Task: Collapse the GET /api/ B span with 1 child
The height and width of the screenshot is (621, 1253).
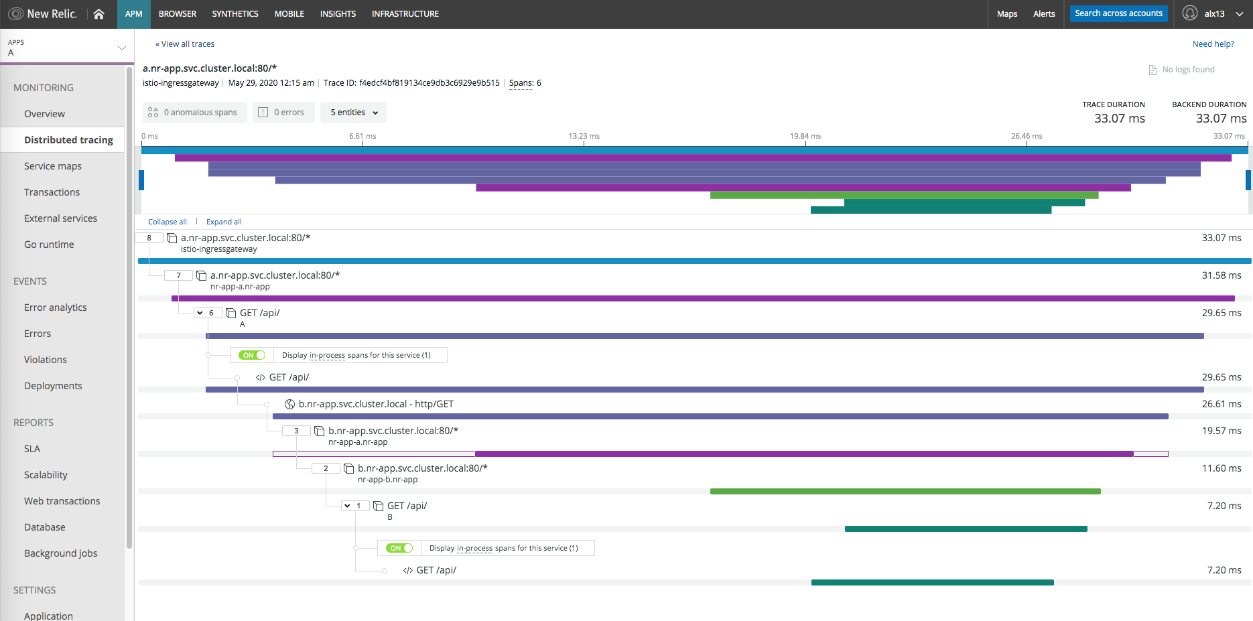Action: click(x=347, y=506)
